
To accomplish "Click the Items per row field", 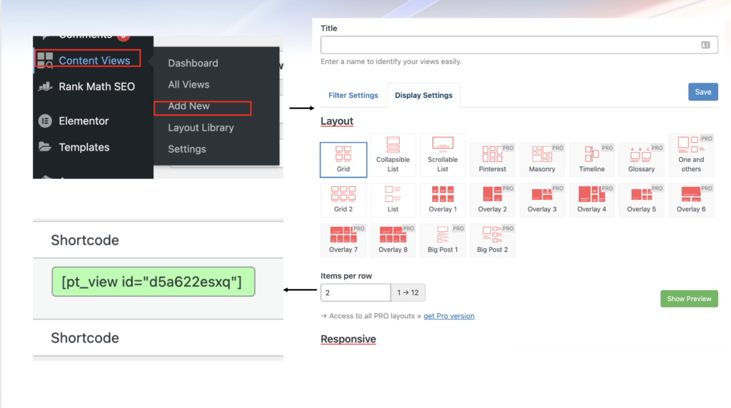I will [356, 292].
